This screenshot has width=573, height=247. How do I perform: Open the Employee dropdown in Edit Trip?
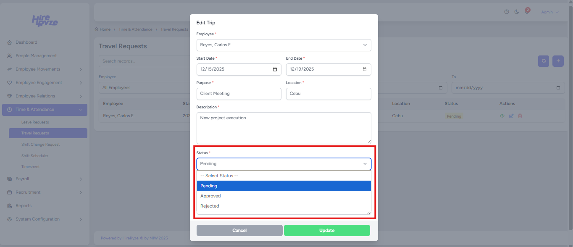(x=284, y=45)
